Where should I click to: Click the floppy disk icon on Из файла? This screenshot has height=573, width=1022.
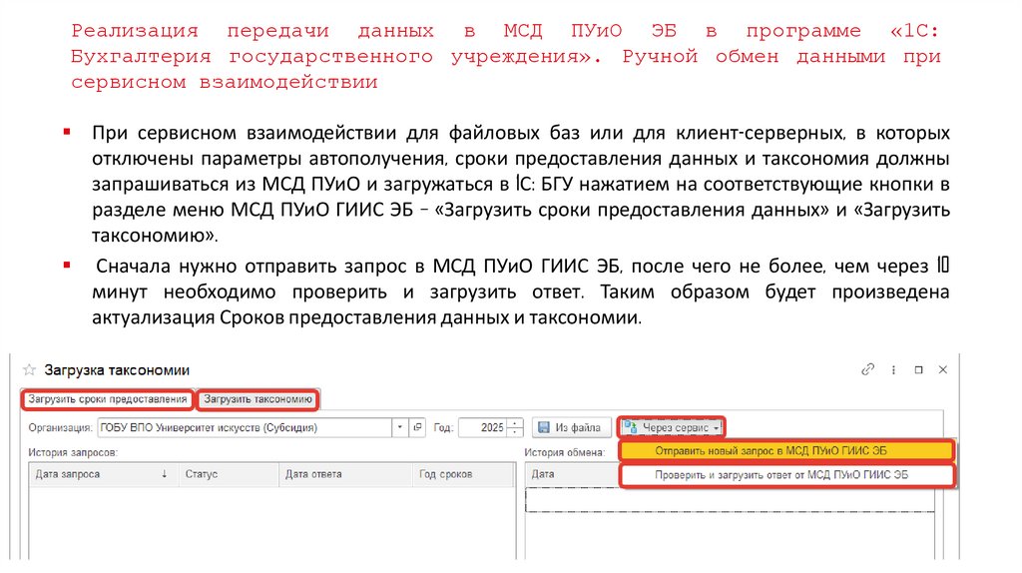point(544,427)
